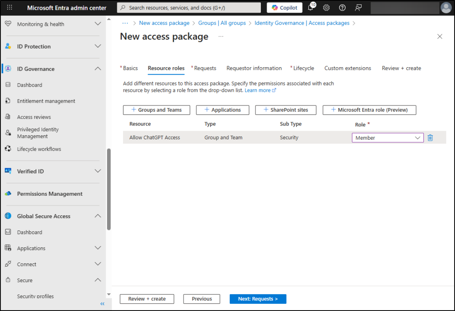Expand the ID Protection section
Viewport: 455px width, 311px height.
[x=98, y=46]
